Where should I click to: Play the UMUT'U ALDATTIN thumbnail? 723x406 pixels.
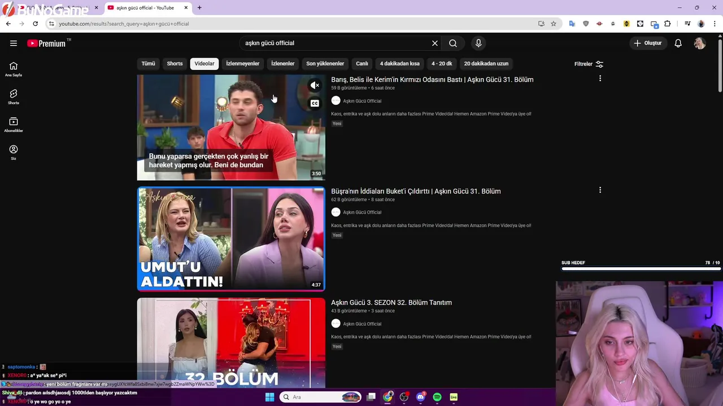coord(231,239)
